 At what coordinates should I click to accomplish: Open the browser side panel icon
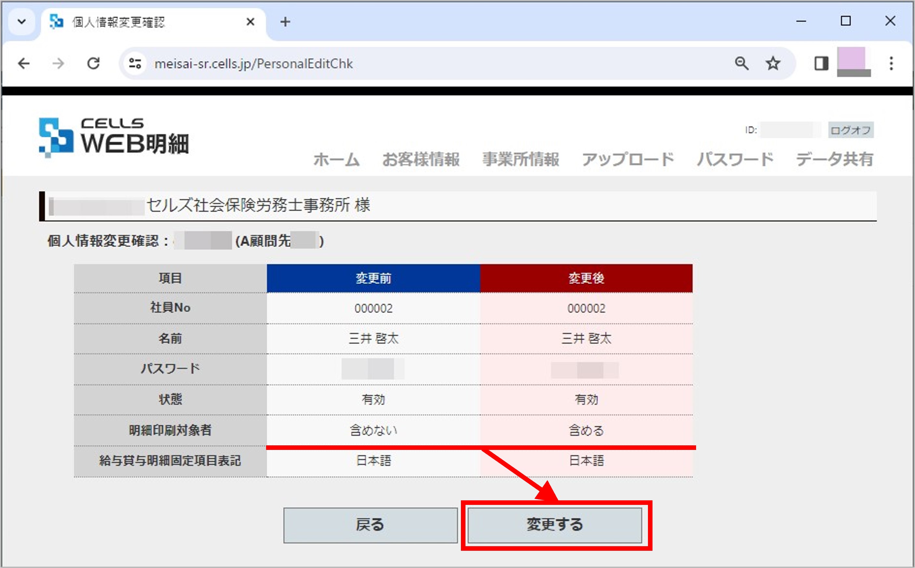coord(821,63)
